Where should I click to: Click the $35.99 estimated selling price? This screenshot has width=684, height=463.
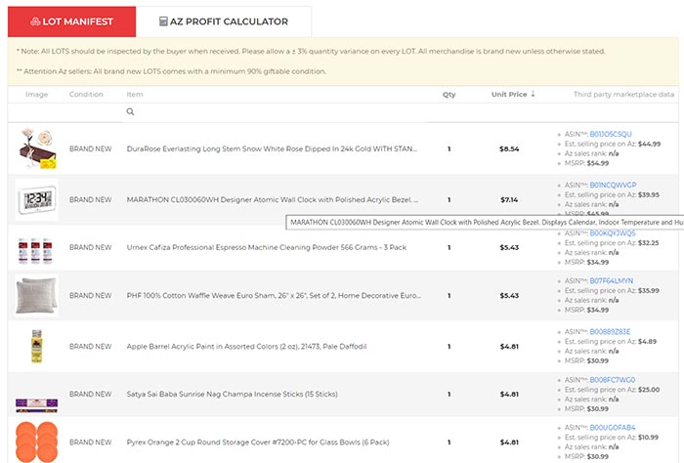pyautogui.click(x=649, y=290)
